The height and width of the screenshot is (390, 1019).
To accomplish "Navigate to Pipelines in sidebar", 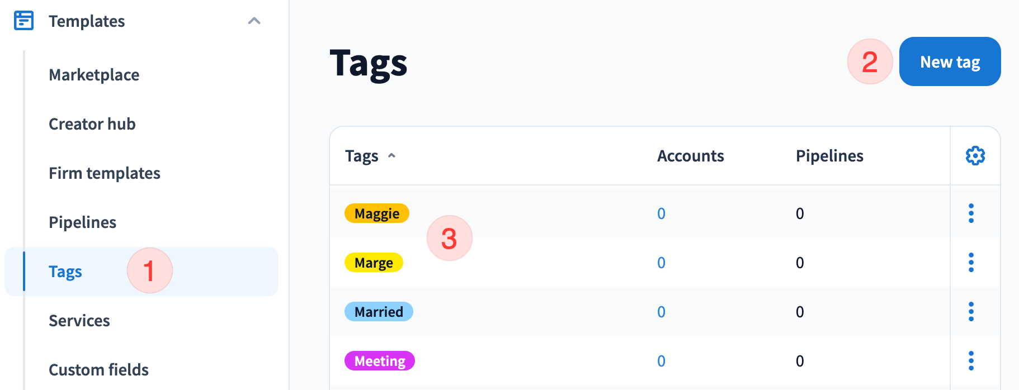I will tap(83, 222).
